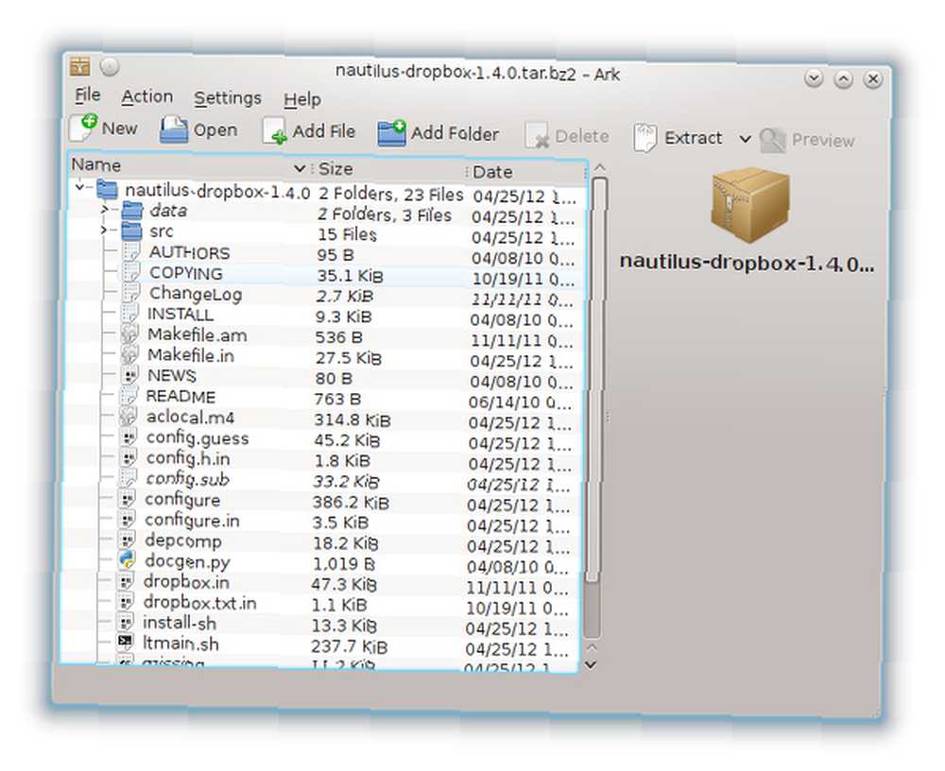Image resolution: width=945 pixels, height=771 pixels.
Task: Click the configure file icon
Action: [x=128, y=499]
